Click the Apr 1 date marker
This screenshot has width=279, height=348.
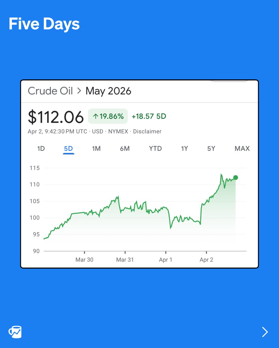166,260
